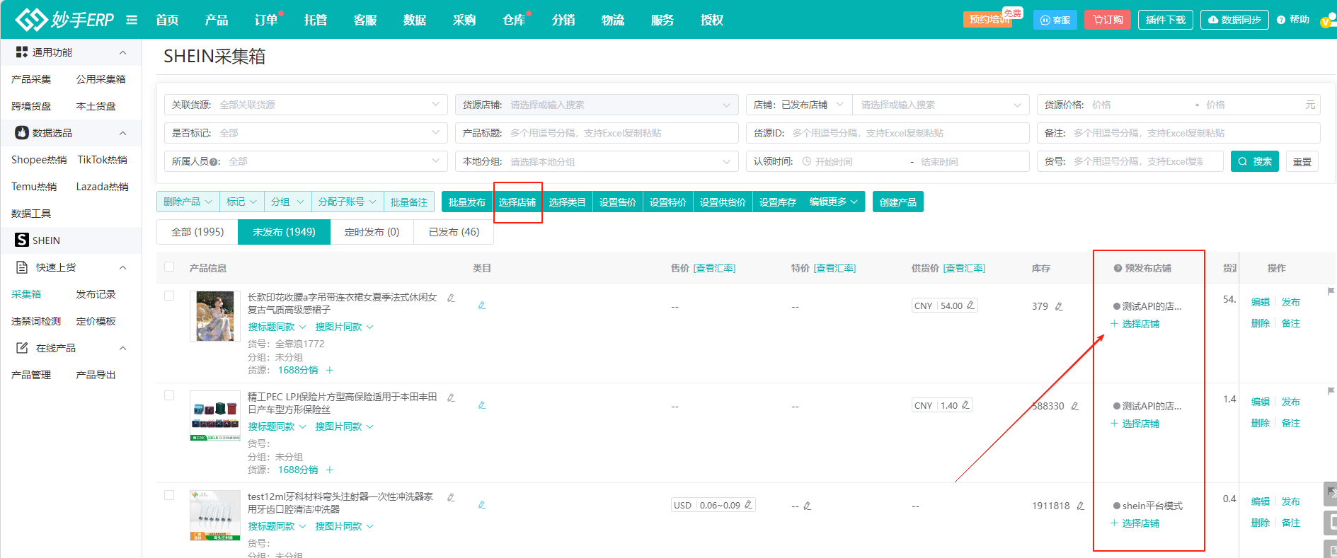This screenshot has width=1337, height=558.
Task: Open 搜标题同款 dropdown for the 精工PEC product
Action: [277, 426]
